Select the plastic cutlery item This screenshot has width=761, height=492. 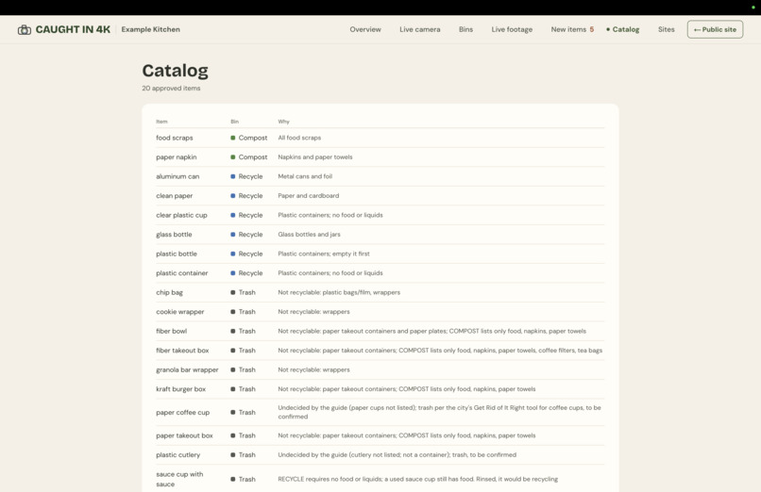178,455
